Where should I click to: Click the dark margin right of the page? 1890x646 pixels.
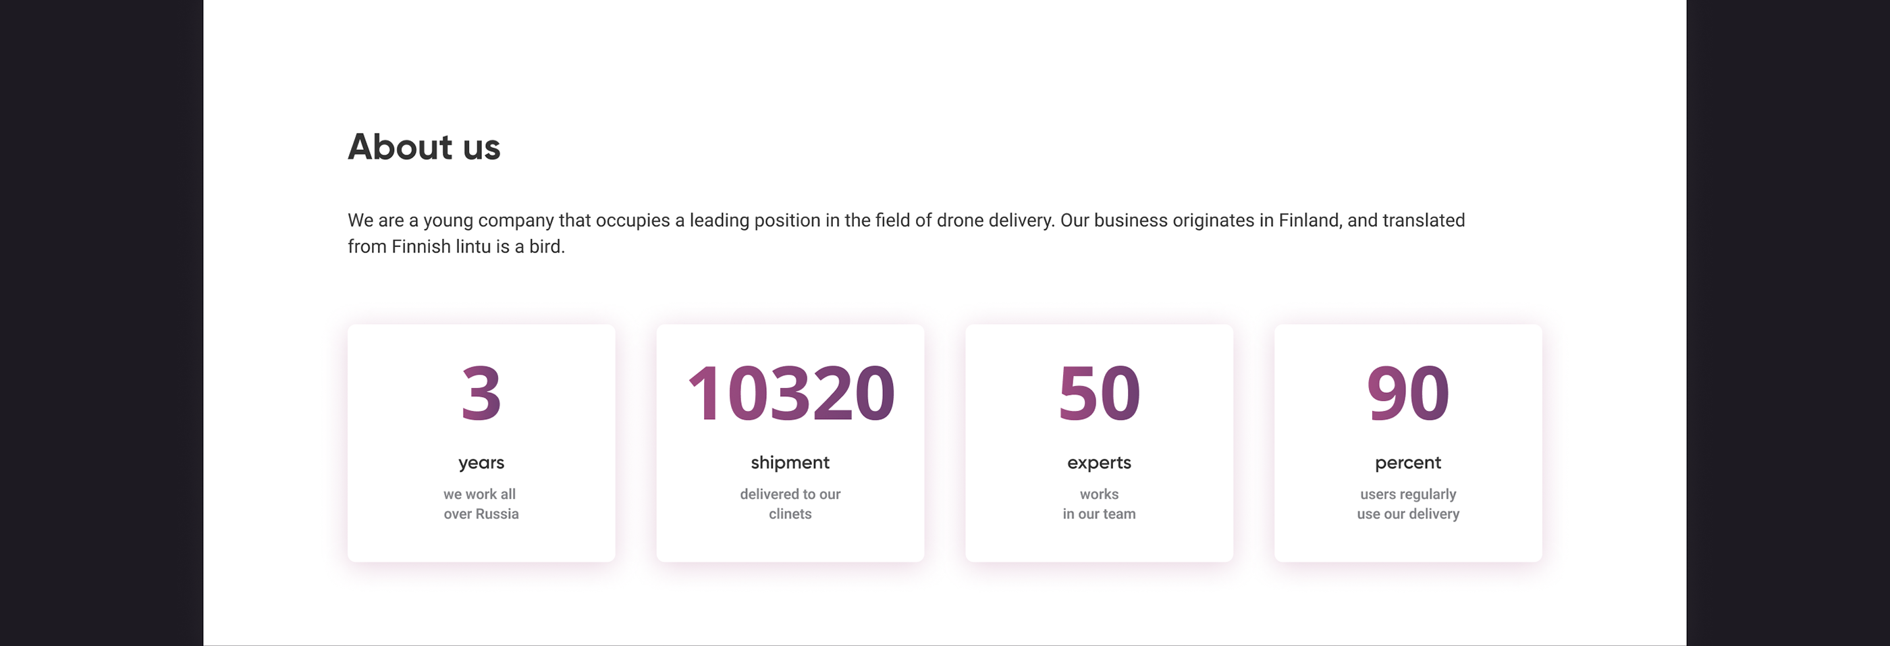click(1788, 323)
